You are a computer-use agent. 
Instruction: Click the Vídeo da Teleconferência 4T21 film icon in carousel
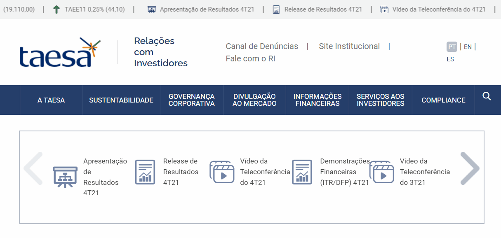pyautogui.click(x=222, y=172)
